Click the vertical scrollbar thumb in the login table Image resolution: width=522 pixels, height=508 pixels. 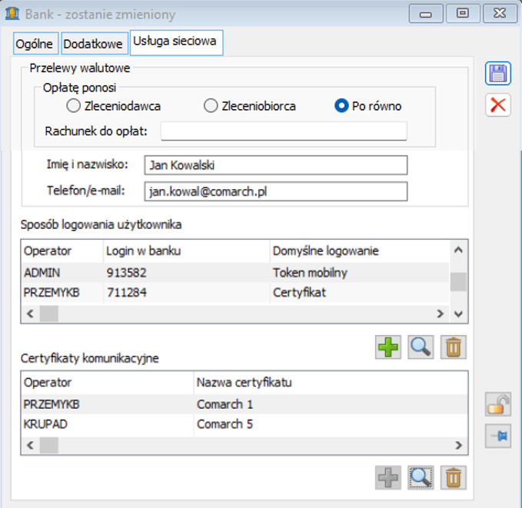pos(458,281)
